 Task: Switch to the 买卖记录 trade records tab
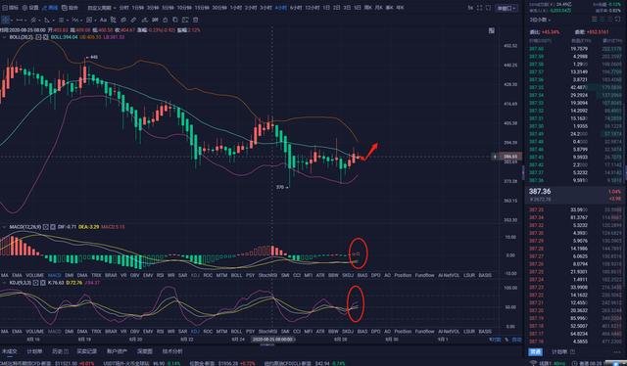pyautogui.click(x=86, y=351)
